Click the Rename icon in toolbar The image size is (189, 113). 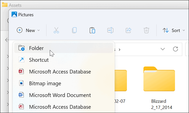click(x=110, y=30)
